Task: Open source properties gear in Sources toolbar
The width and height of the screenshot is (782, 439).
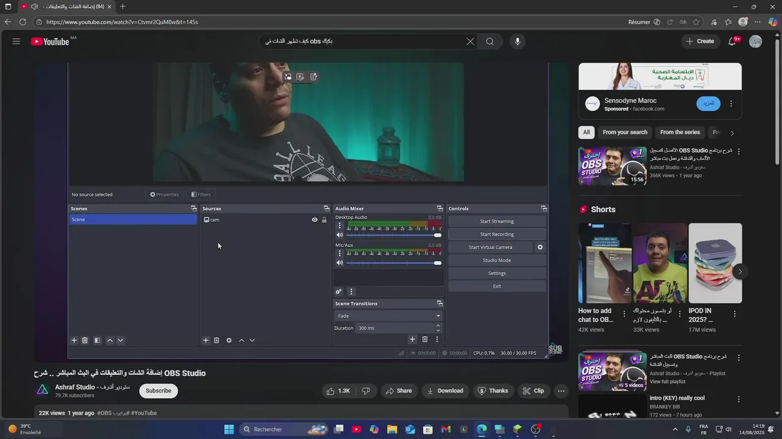Action: [229, 340]
